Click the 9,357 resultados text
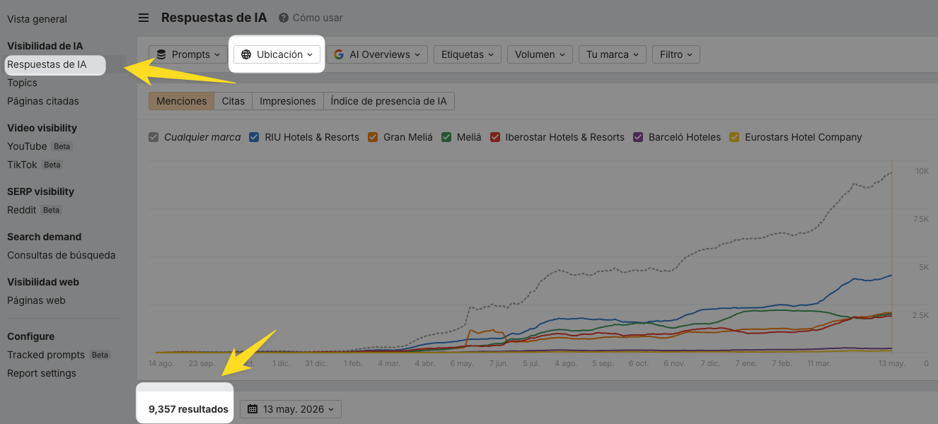Viewport: 938px width, 424px height. 188,409
